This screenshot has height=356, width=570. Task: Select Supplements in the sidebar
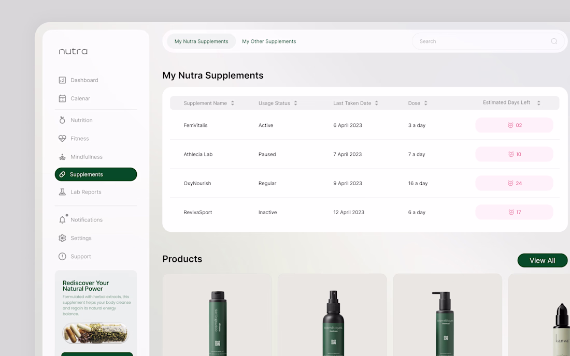pyautogui.click(x=96, y=174)
